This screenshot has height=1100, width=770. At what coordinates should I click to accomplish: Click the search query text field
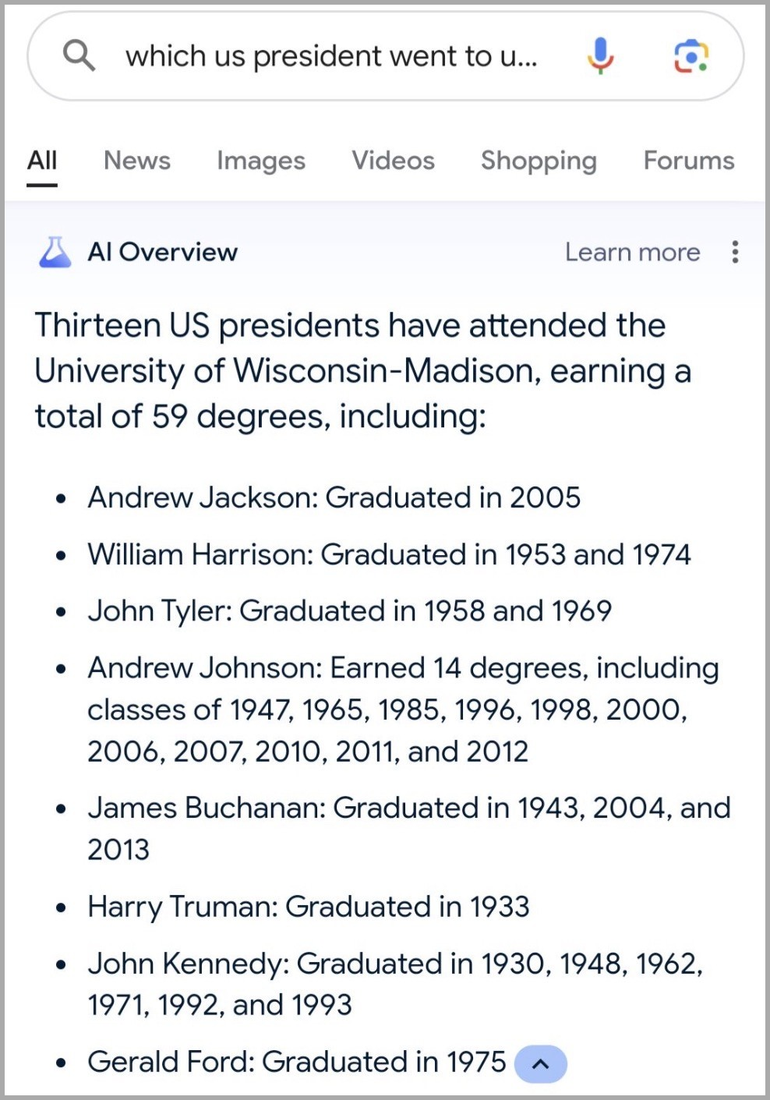coord(331,56)
